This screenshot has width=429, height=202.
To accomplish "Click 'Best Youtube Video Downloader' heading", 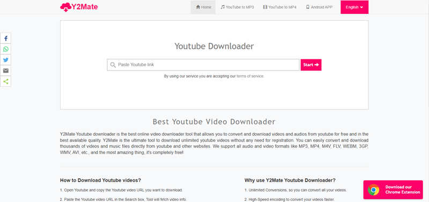I will tap(214, 121).
